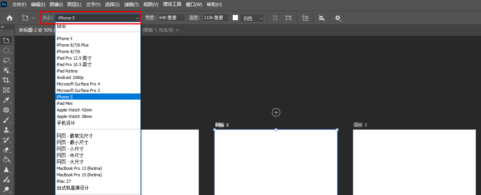Image resolution: width=481 pixels, height=195 pixels.
Task: Choose iPhone 8/7/6 Plus preset
Action: click(98, 45)
